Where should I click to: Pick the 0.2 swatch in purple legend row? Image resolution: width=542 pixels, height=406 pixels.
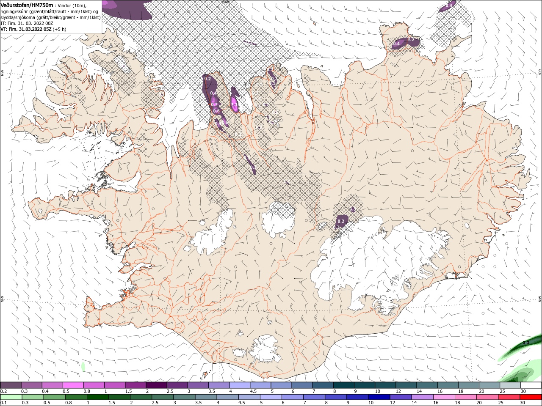click(x=11, y=385)
